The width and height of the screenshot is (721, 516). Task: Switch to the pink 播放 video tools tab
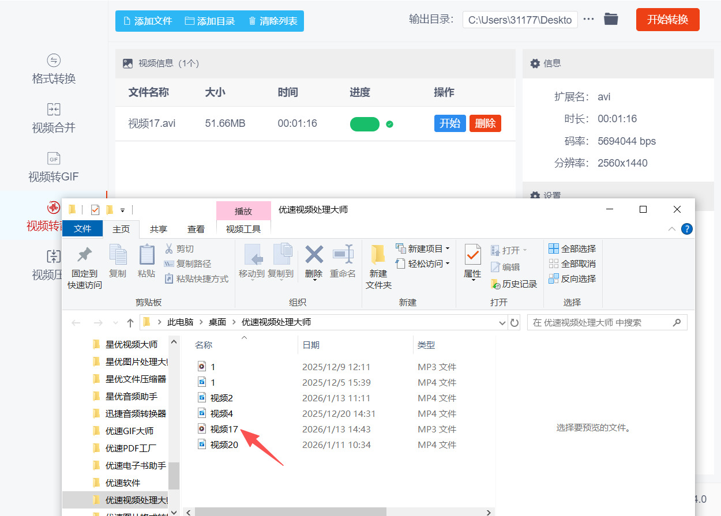click(x=243, y=211)
